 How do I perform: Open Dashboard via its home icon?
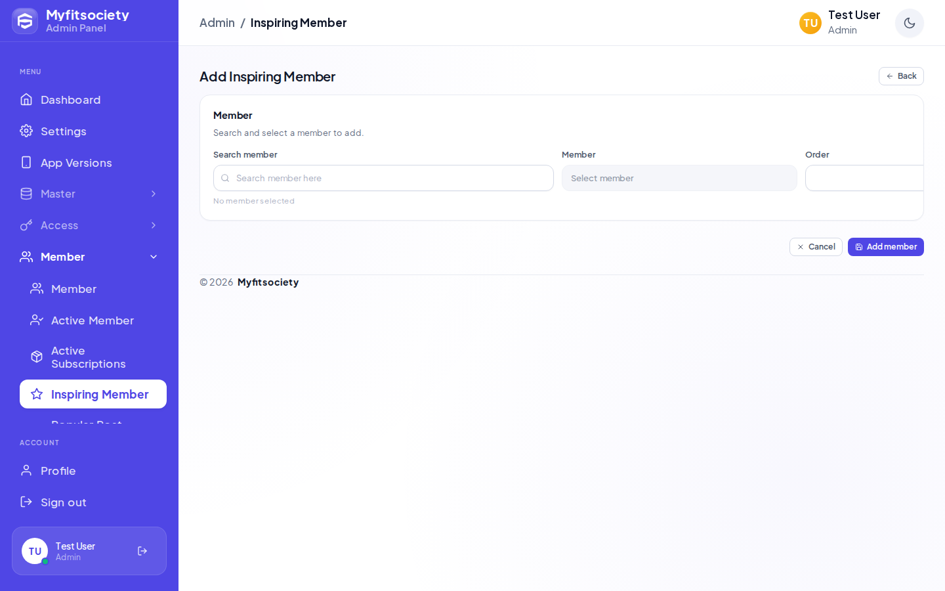coord(26,99)
